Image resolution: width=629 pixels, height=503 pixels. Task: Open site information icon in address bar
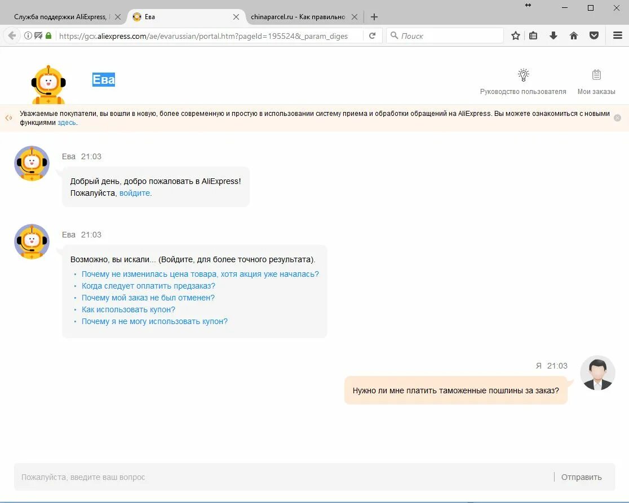coord(28,35)
